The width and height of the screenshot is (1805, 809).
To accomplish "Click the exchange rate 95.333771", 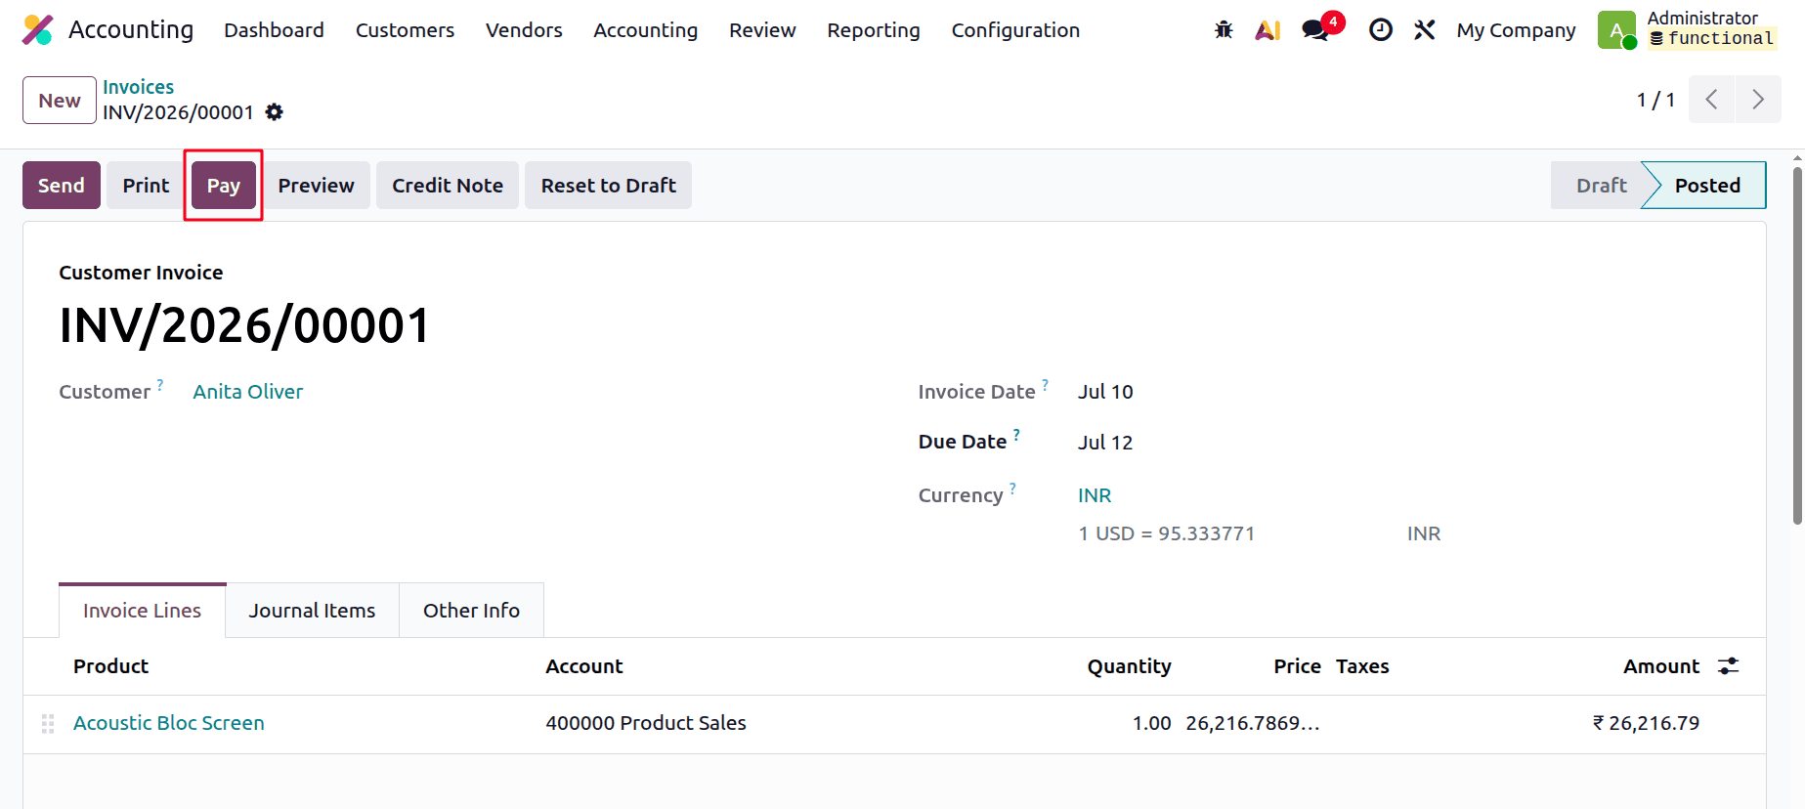I will 1206,533.
